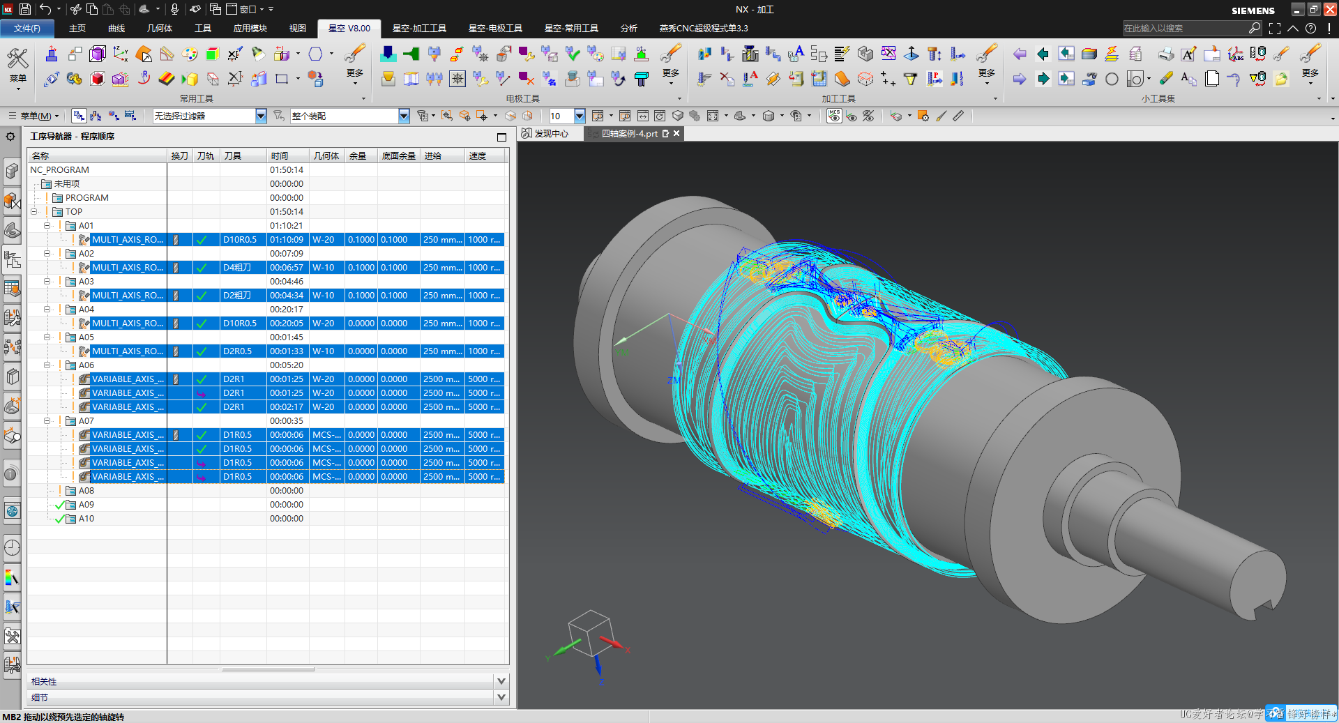Click the blank pages copy icon
Image resolution: width=1339 pixels, height=723 pixels.
pyautogui.click(x=1212, y=79)
